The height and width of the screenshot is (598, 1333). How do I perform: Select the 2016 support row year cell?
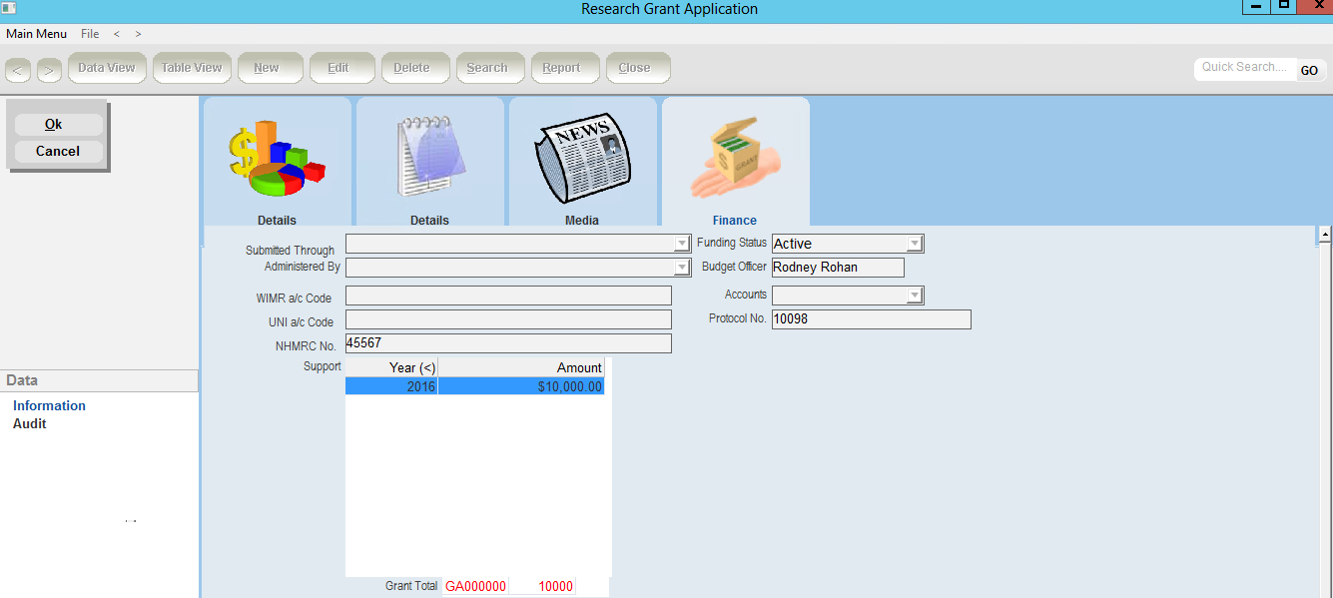391,386
